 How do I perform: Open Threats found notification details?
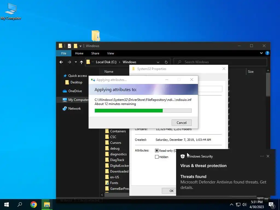click(x=223, y=182)
